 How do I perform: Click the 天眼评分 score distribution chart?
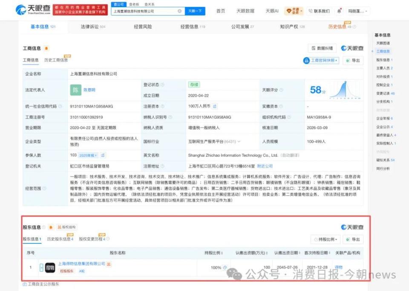click(346, 90)
